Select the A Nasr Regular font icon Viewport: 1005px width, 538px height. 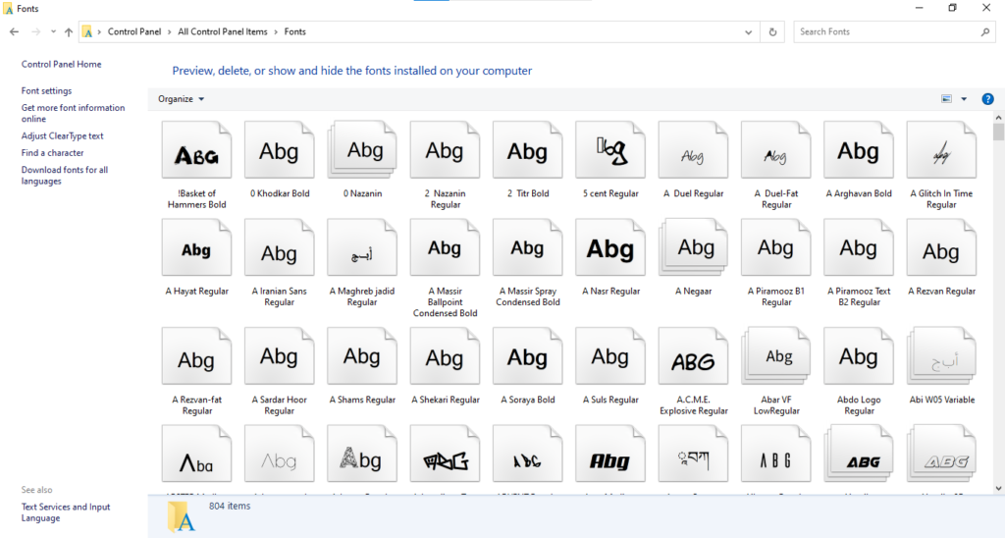(x=610, y=248)
